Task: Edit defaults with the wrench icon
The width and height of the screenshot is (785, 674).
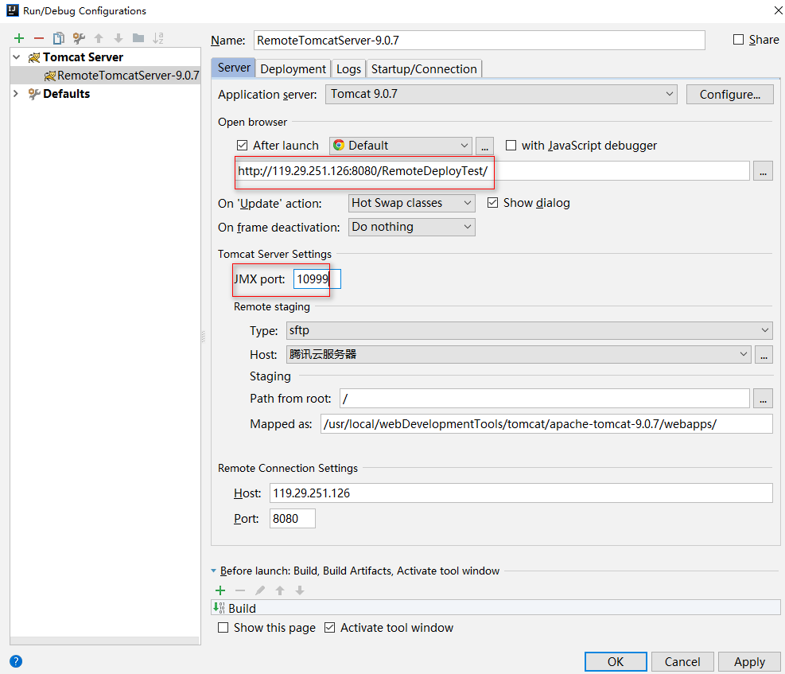Action: 79,38
